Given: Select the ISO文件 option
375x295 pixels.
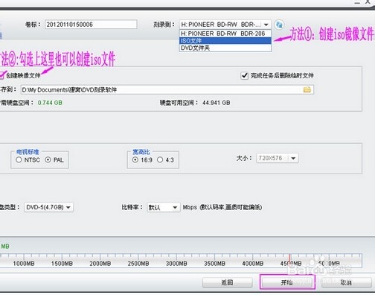Looking at the screenshot, I should pos(225,40).
